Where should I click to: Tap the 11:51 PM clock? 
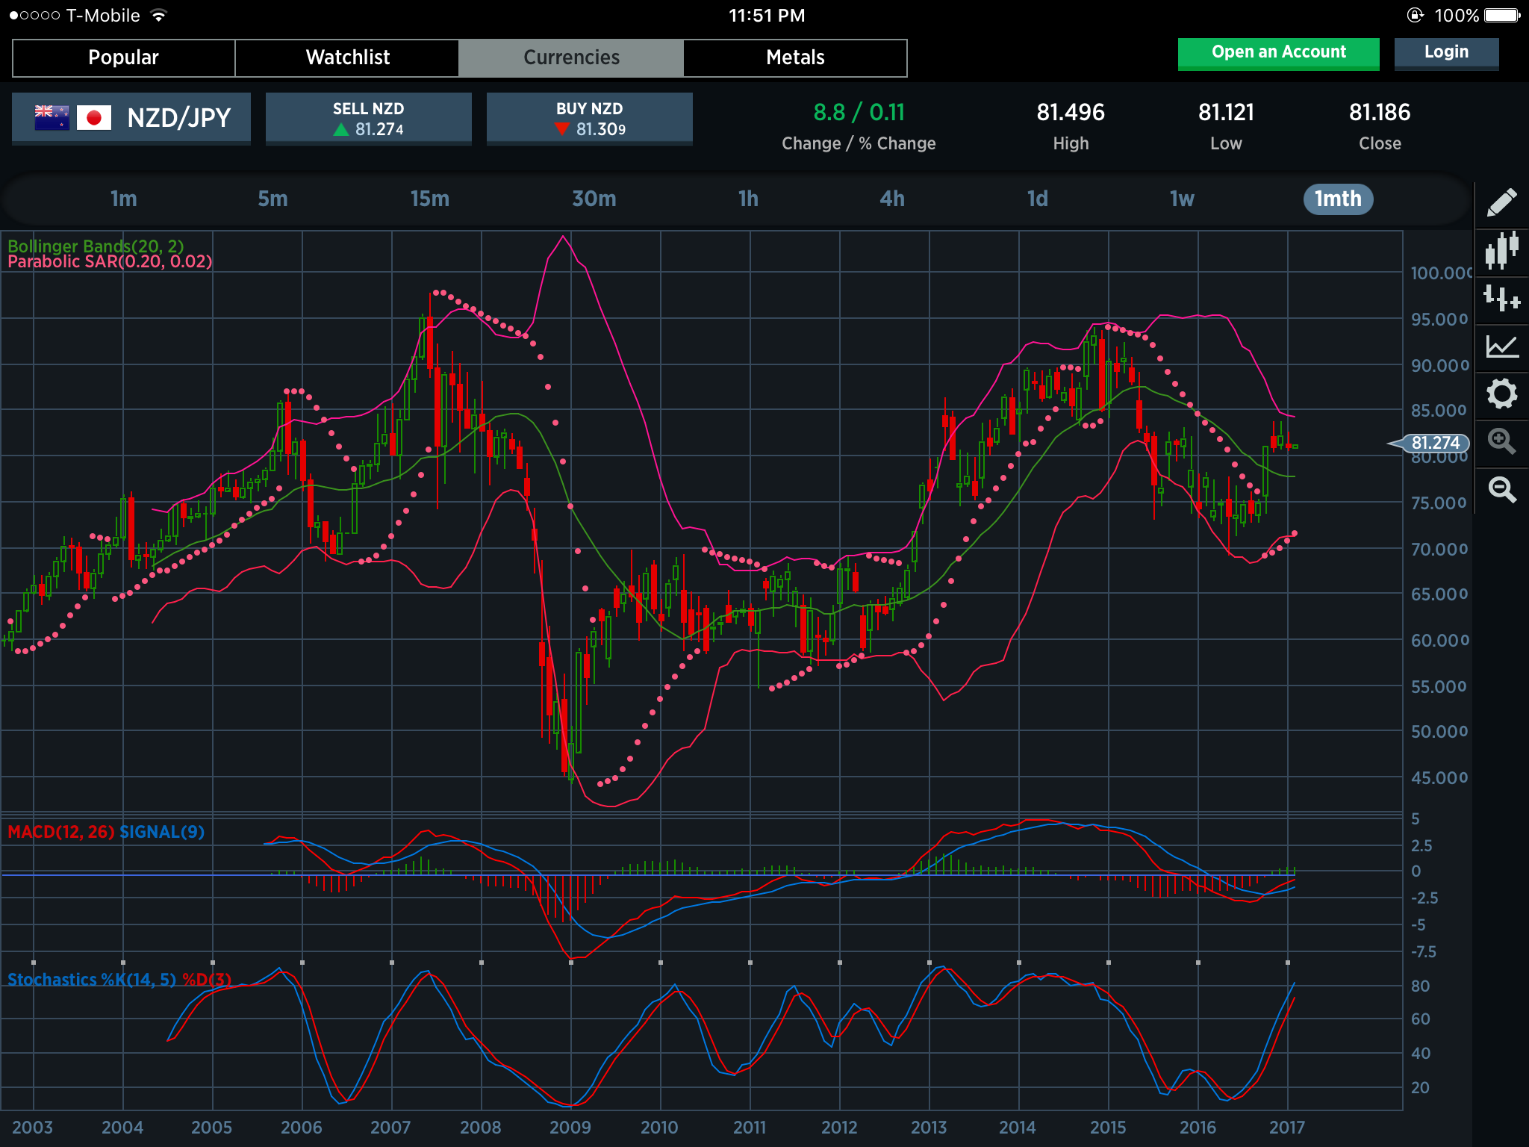click(767, 16)
